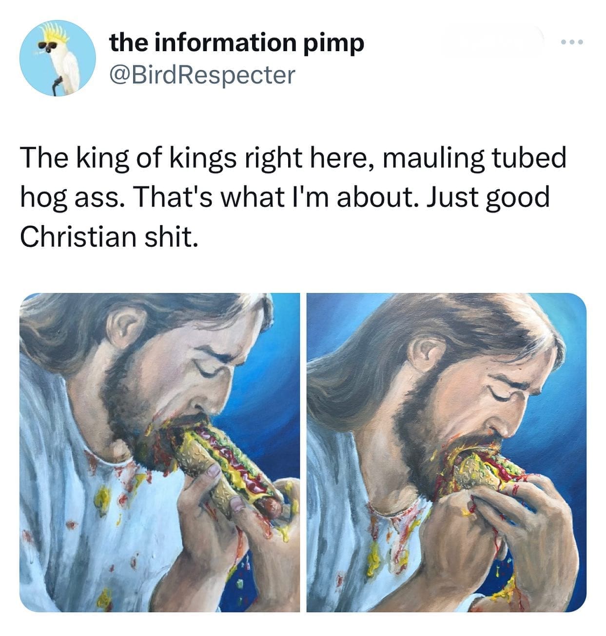The image size is (606, 636).
Task: Open the @BirdRespecter handle link
Action: point(202,75)
